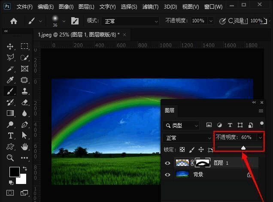Change screen mode icon

[24, 193]
